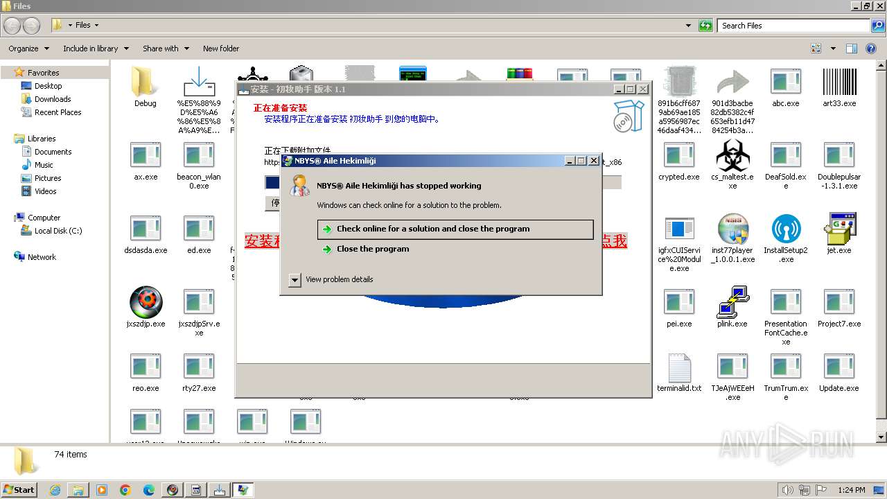This screenshot has height=499, width=887.
Task: Click the Search Files input box
Action: coord(793,26)
